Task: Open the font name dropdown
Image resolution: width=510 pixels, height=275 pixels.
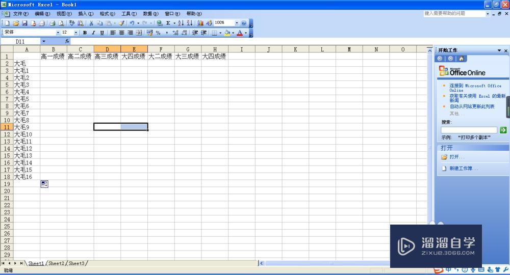Action: (x=58, y=33)
